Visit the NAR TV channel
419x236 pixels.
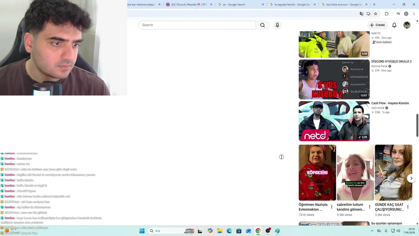point(376,33)
